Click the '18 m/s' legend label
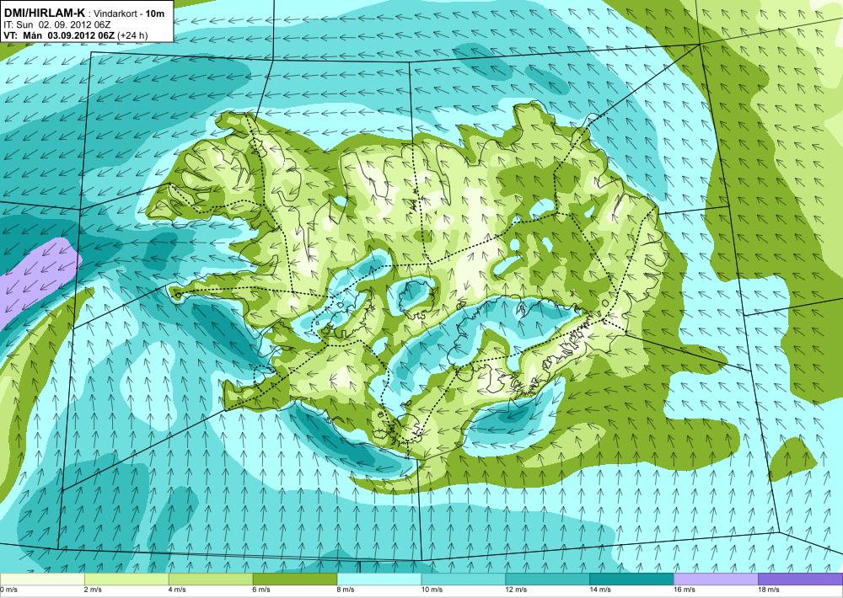 (x=769, y=590)
